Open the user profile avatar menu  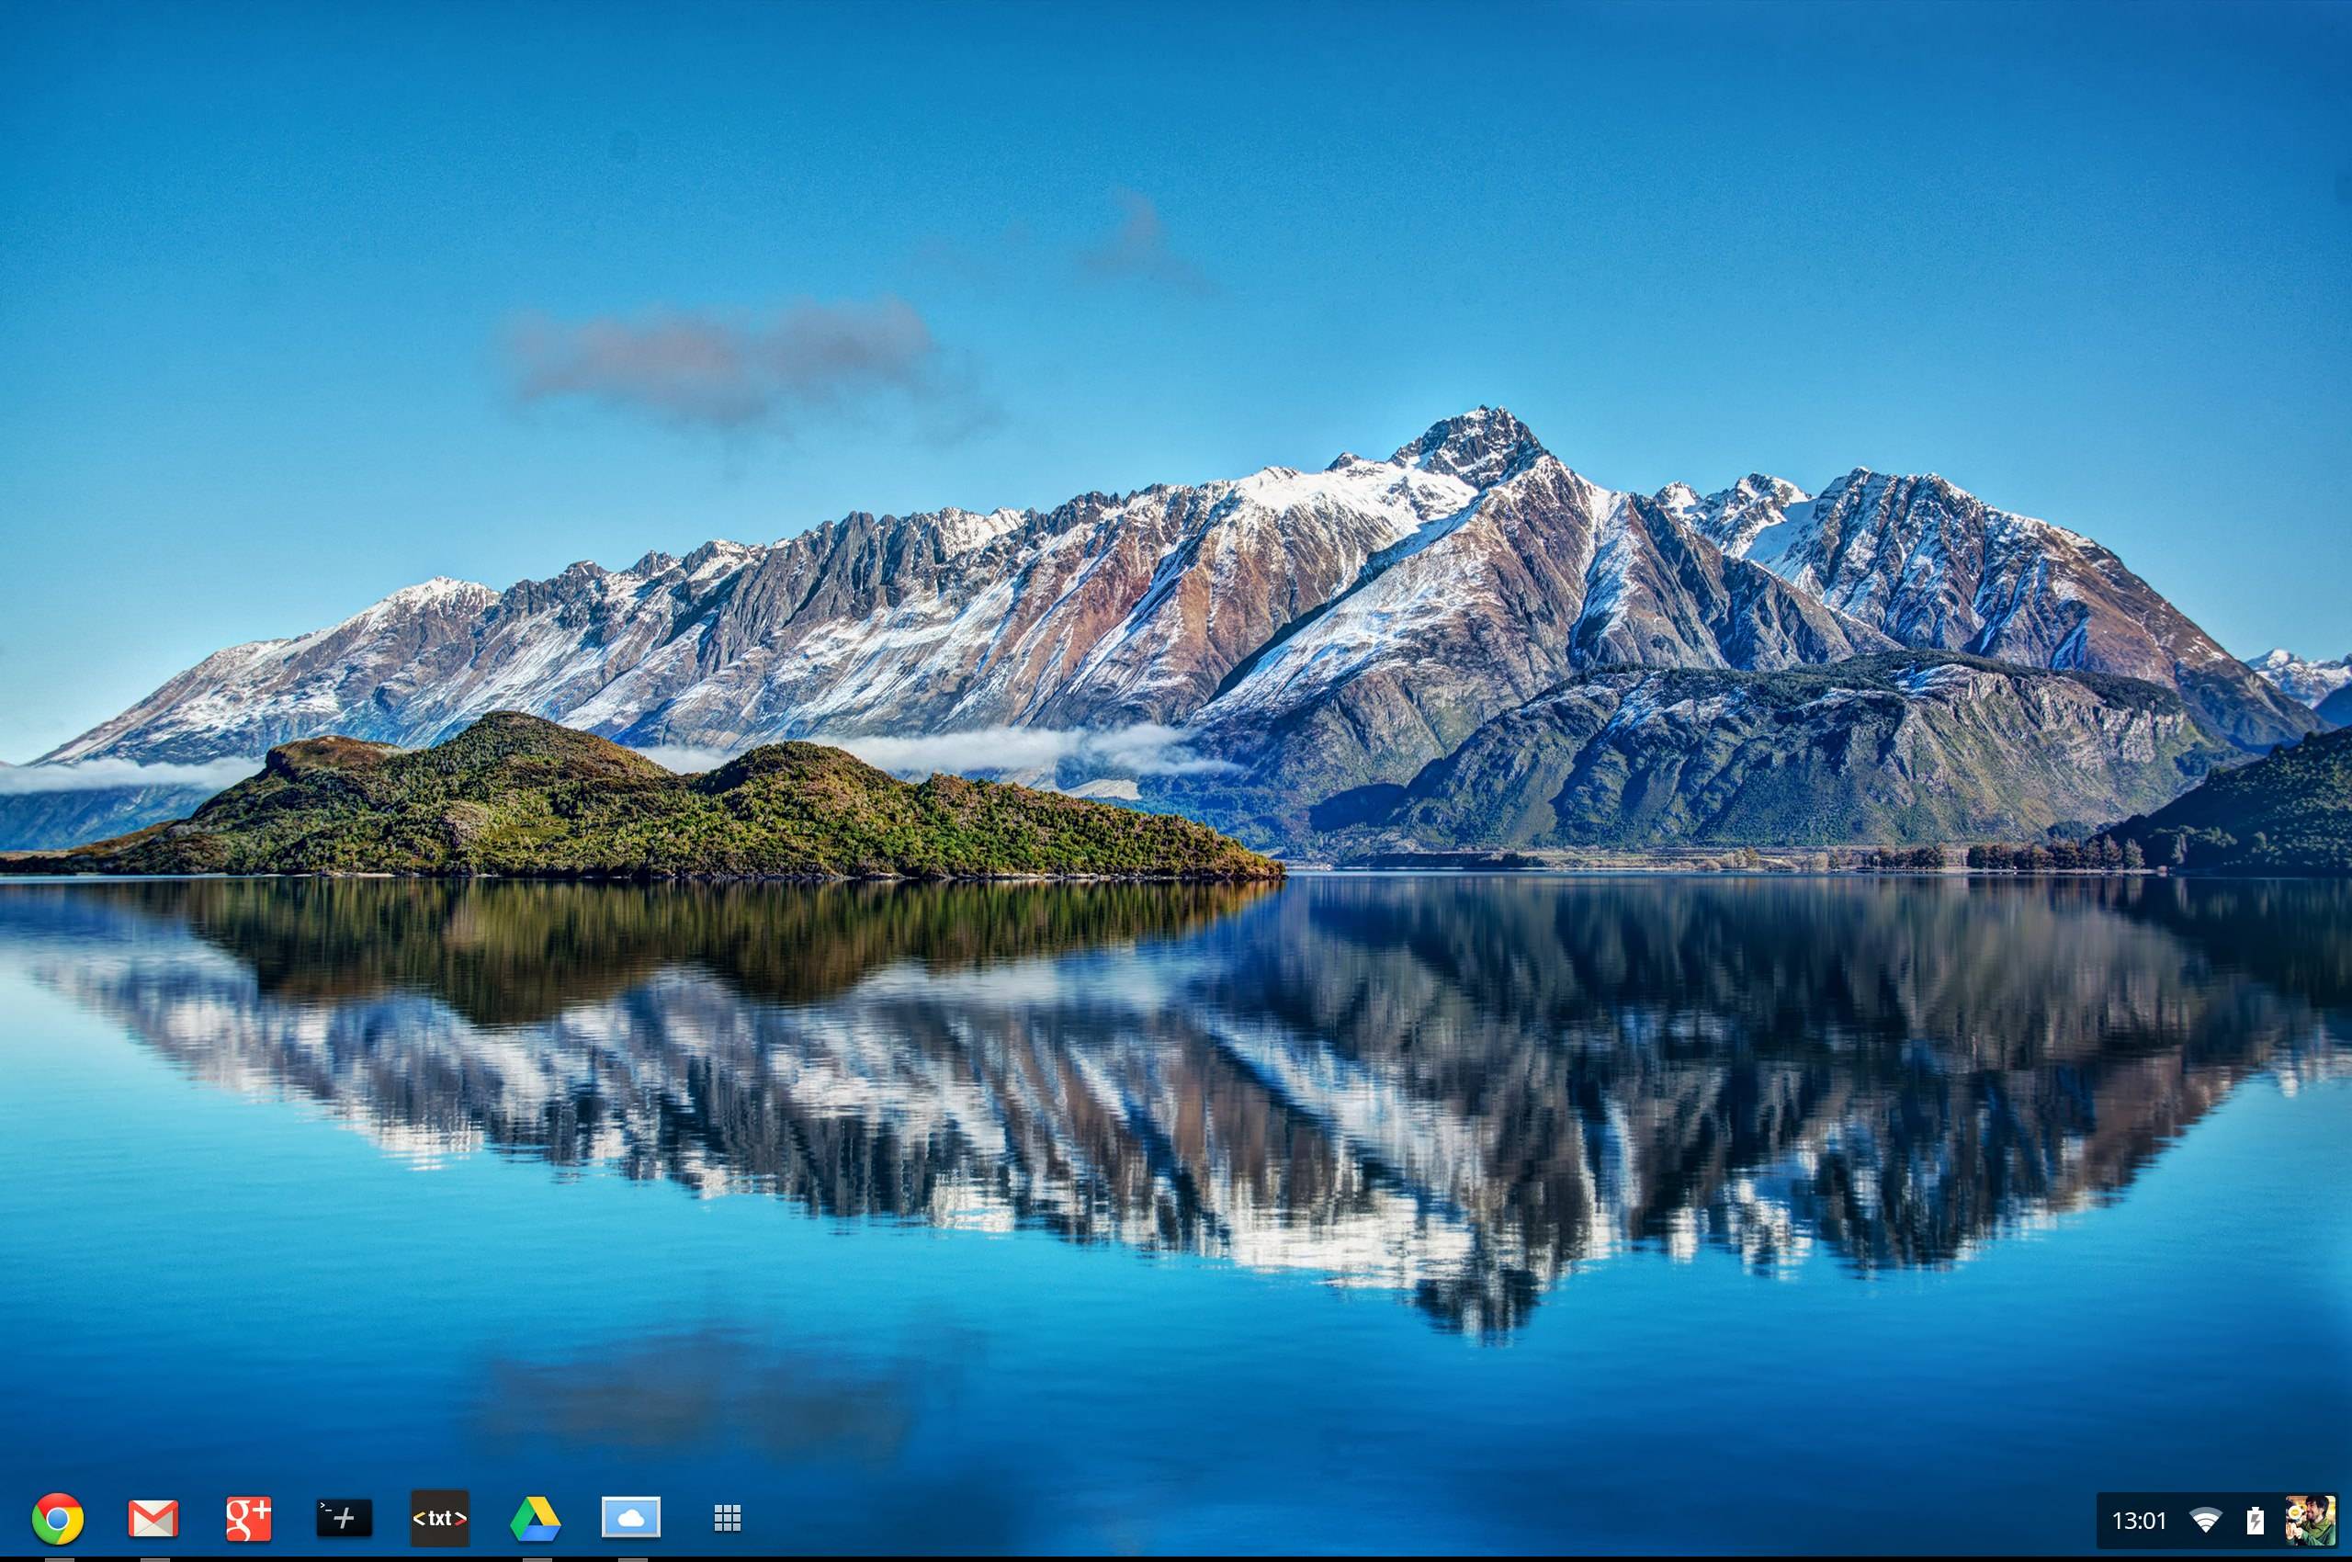(2310, 1520)
